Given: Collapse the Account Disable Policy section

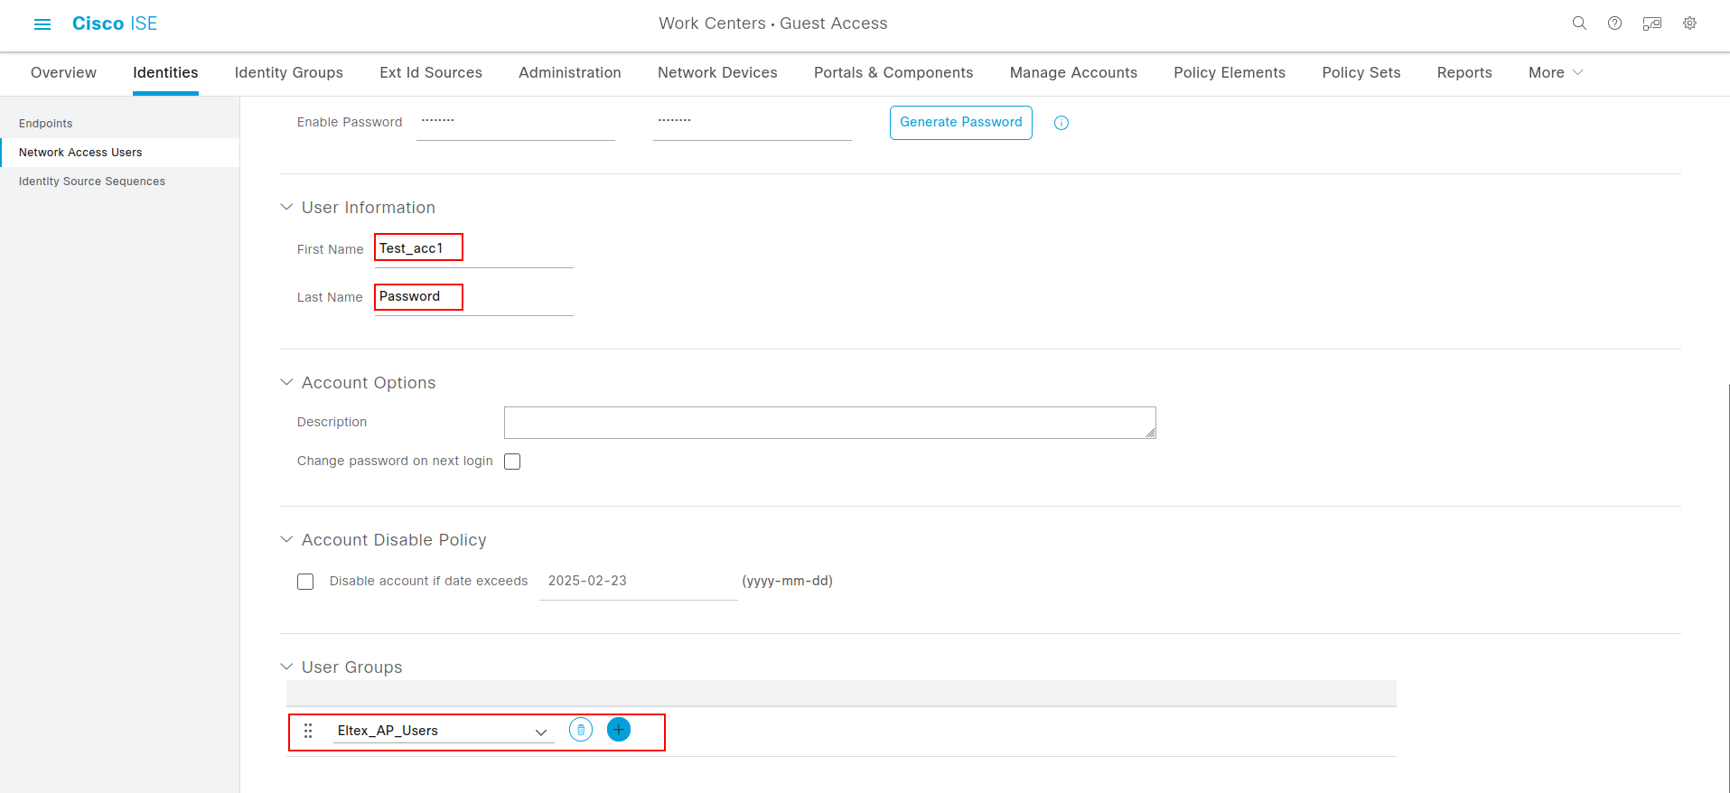Looking at the screenshot, I should [x=286, y=539].
